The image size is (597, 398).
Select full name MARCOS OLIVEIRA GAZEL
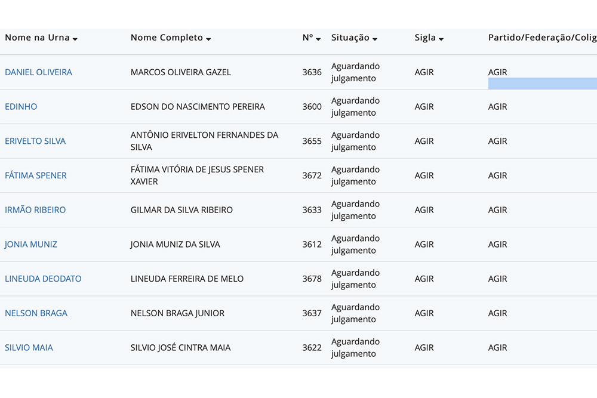tap(181, 72)
